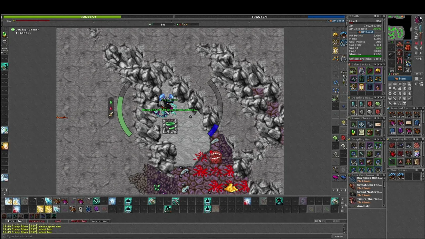Click the gear options icon below Stop

(416, 84)
